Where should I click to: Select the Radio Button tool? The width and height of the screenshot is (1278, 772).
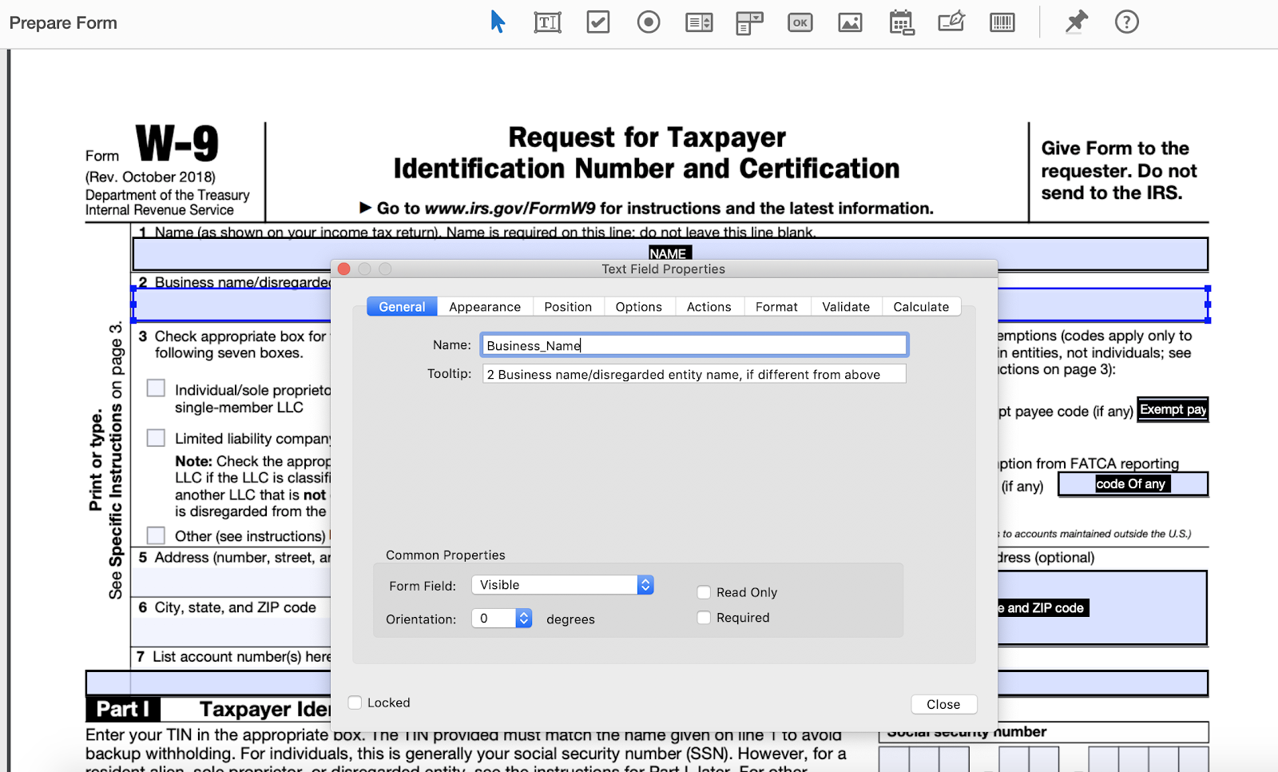[648, 22]
